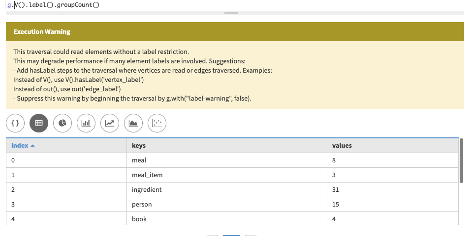Sort table by keys column header
471x236 pixels.
pyautogui.click(x=139, y=146)
